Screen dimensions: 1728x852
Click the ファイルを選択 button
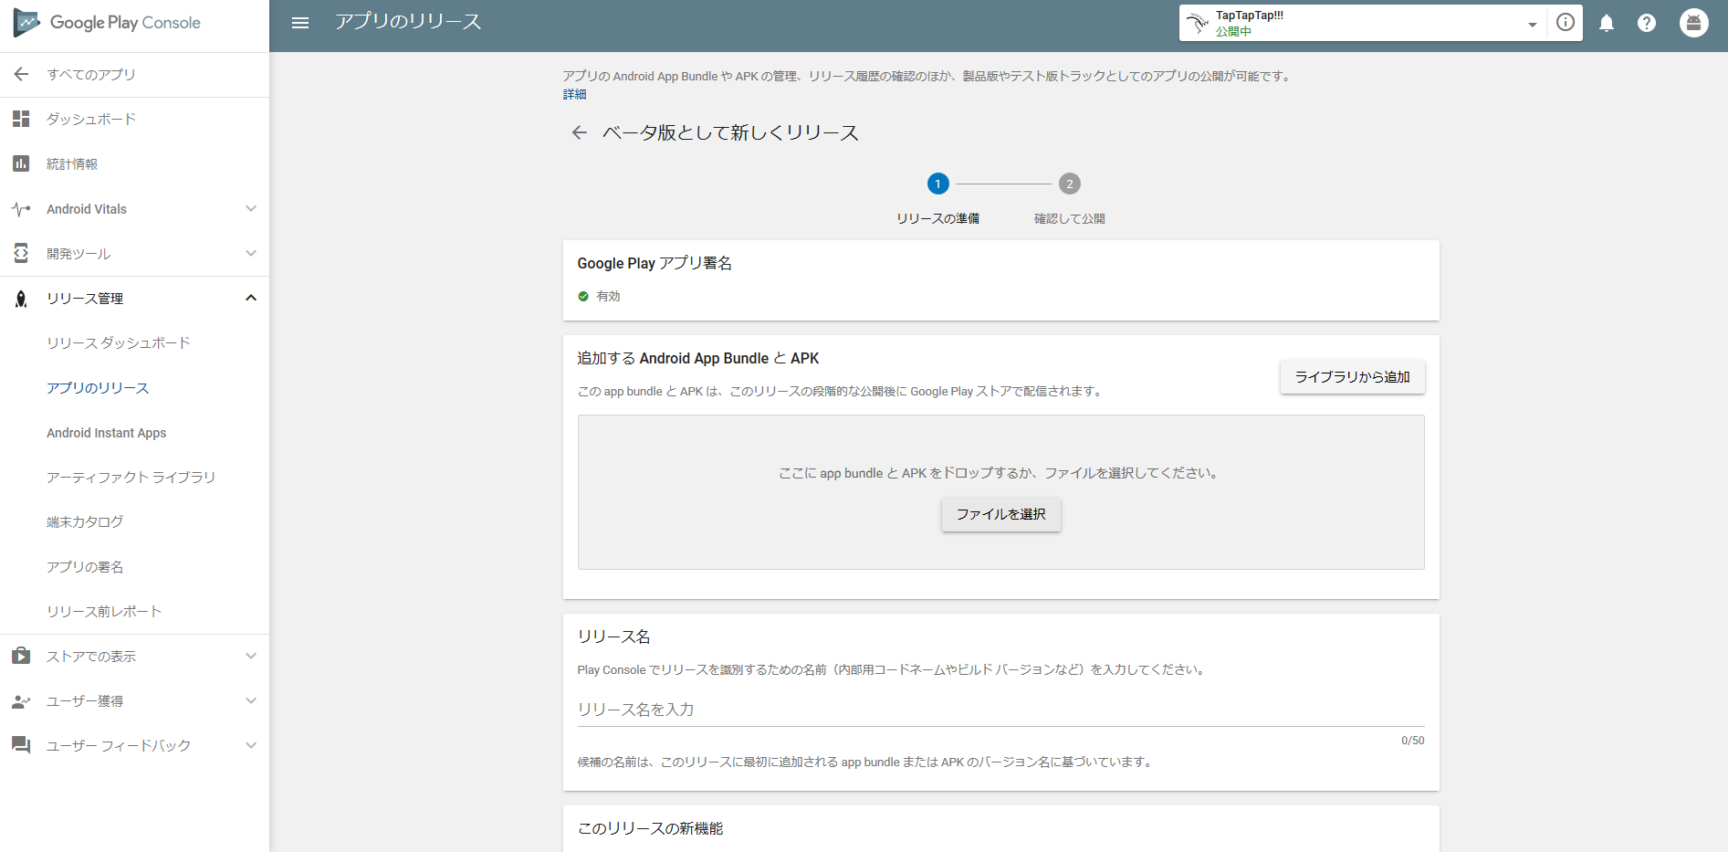click(1000, 514)
